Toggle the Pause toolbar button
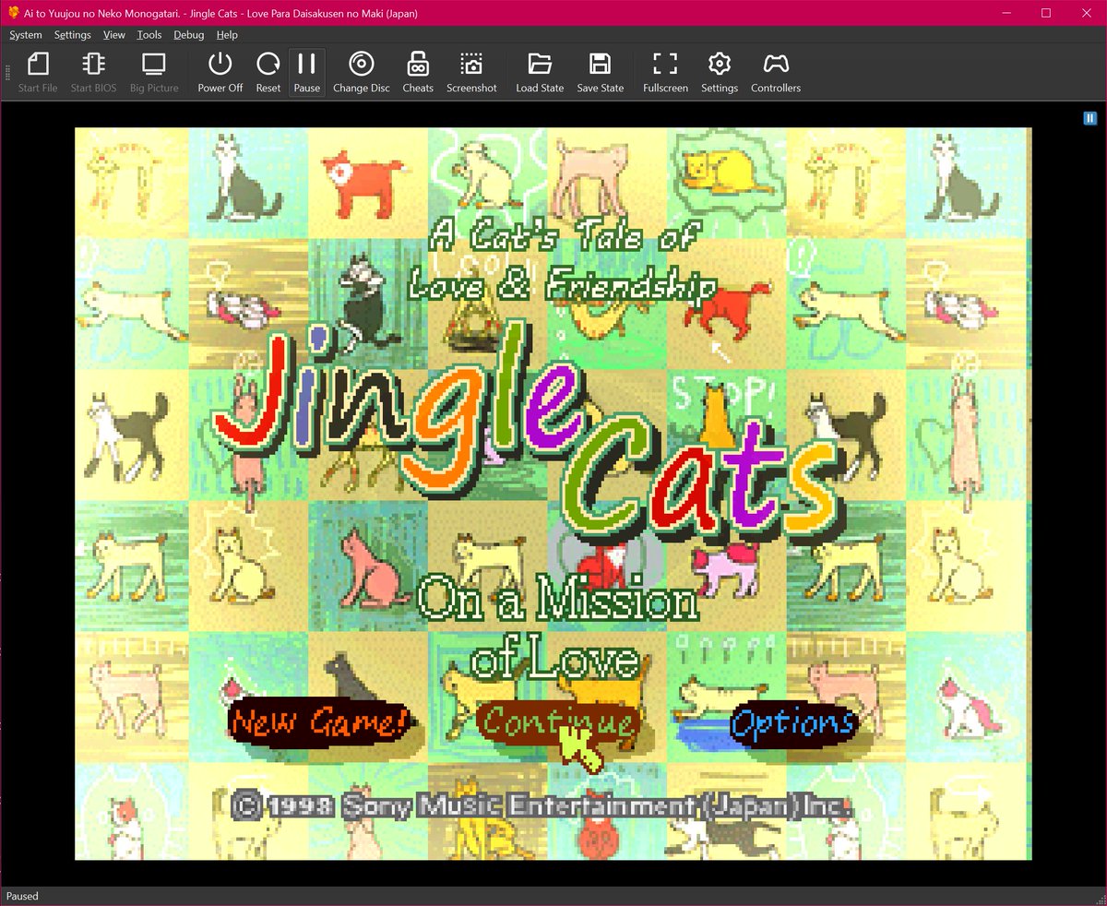 pos(307,73)
